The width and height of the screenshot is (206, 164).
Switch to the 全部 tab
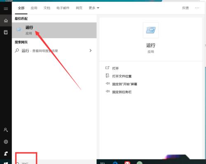[x=21, y=8]
